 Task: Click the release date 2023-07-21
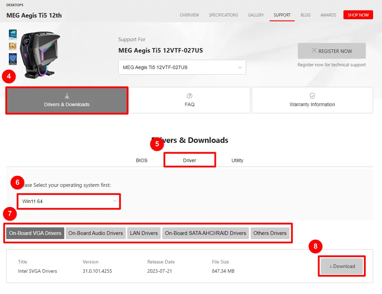(x=160, y=271)
